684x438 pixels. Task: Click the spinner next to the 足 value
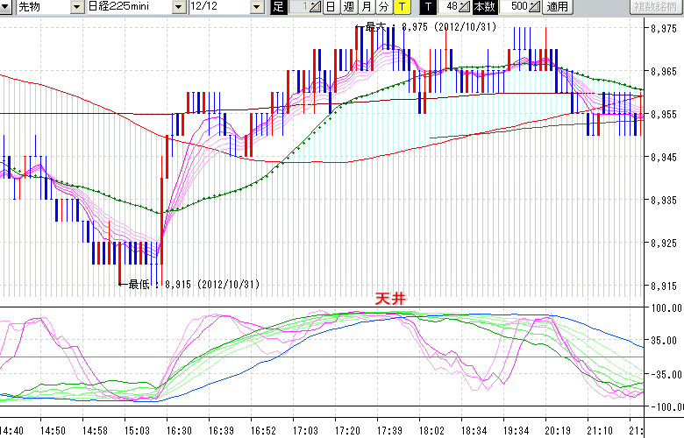click(317, 7)
